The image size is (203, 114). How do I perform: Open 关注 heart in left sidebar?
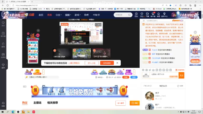tap(3, 24)
